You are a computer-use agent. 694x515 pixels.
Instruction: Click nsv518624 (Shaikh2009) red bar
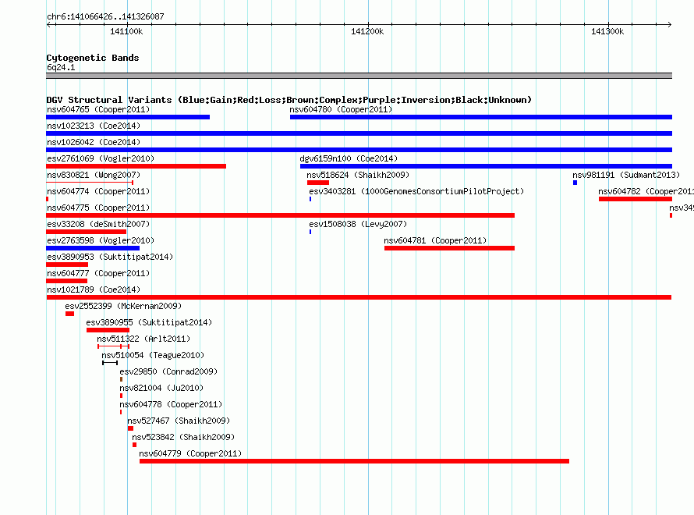318,183
